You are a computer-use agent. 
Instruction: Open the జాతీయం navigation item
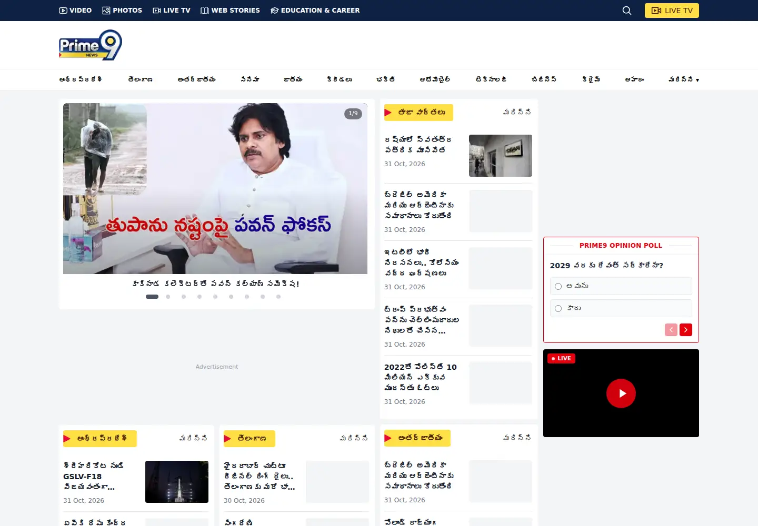[293, 79]
